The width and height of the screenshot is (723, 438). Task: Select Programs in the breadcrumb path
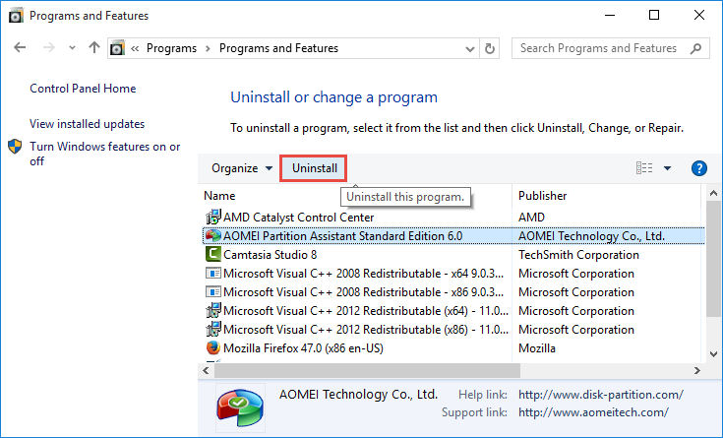click(171, 48)
